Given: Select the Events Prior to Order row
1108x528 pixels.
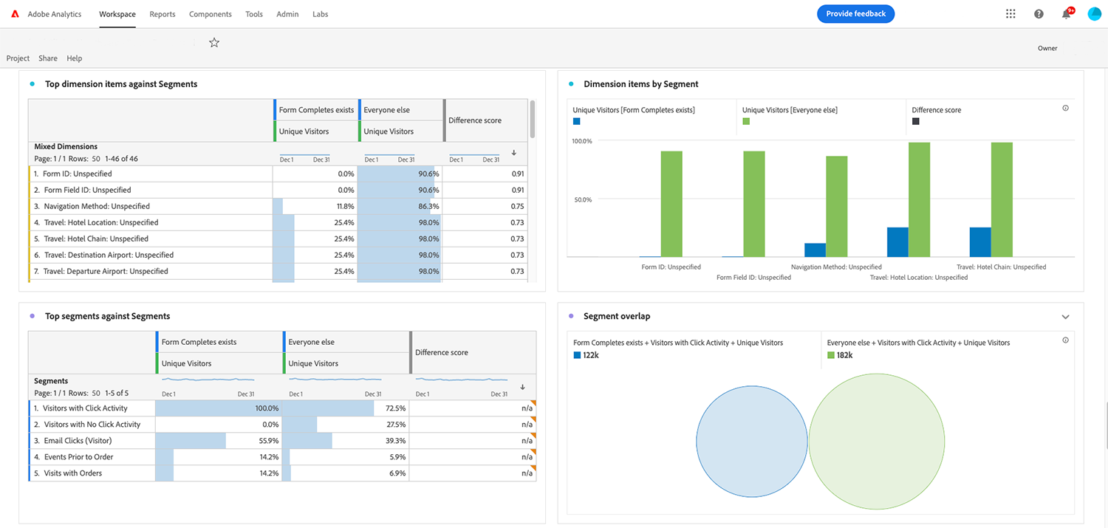Looking at the screenshot, I should pyautogui.click(x=282, y=457).
